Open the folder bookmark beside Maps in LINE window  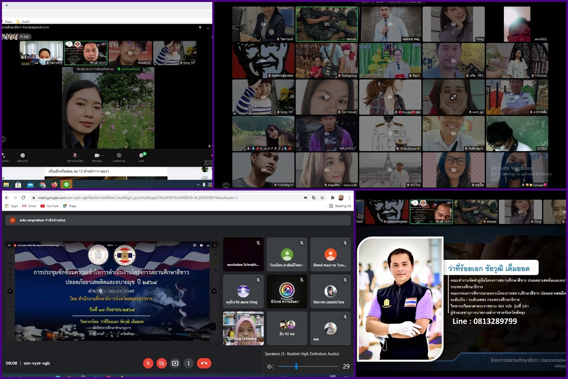click(23, 22)
